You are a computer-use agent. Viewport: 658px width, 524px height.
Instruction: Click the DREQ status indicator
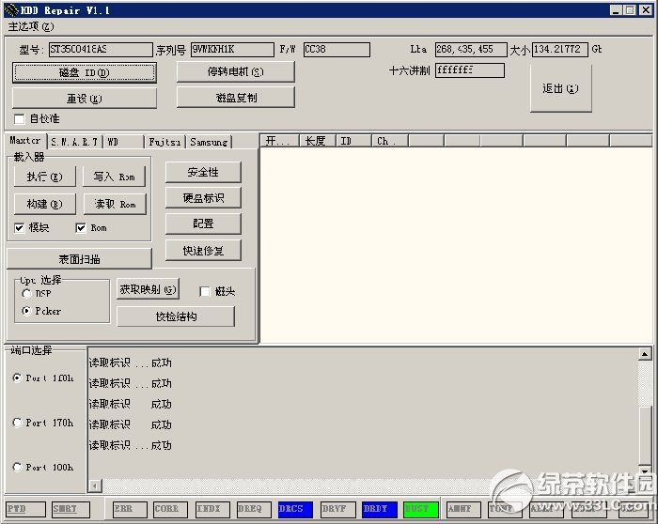(x=254, y=509)
